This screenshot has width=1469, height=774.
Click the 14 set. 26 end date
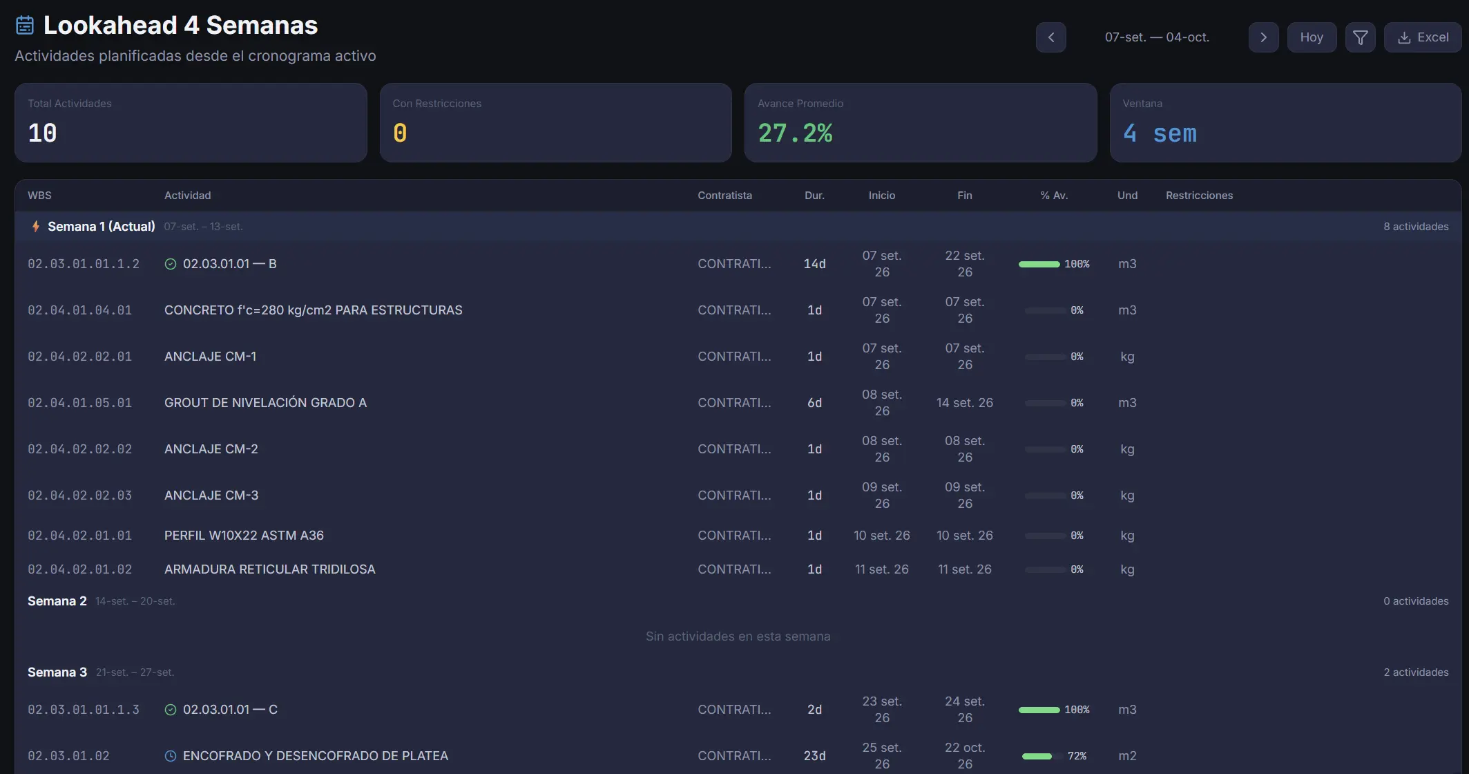tap(965, 403)
